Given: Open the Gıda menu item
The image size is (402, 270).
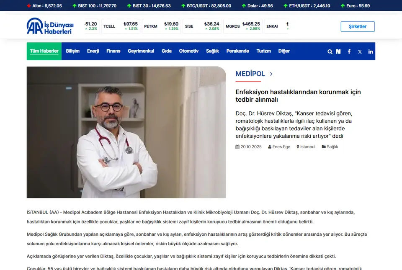Looking at the screenshot, I should pos(167,51).
